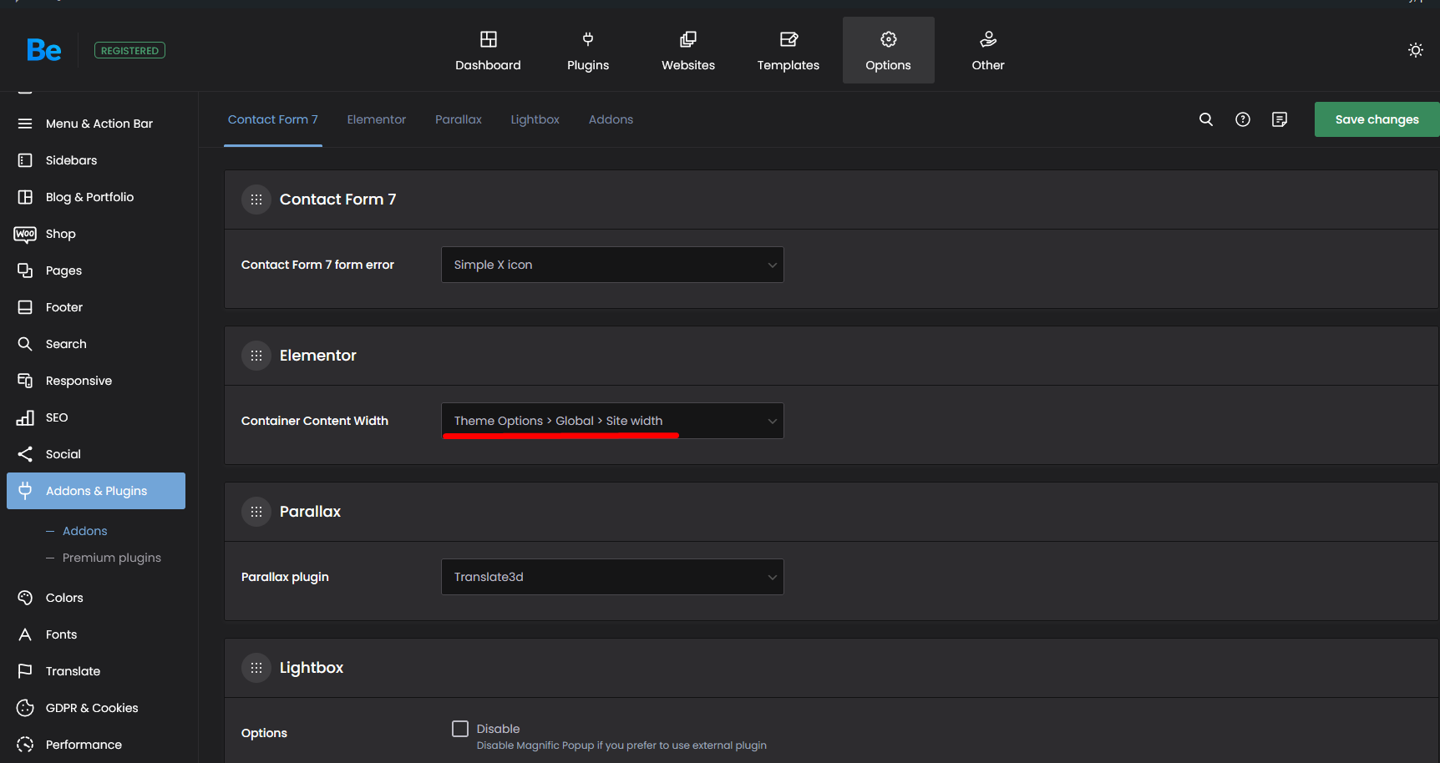The image size is (1440, 763).
Task: Click the Social share icon
Action: [25, 454]
